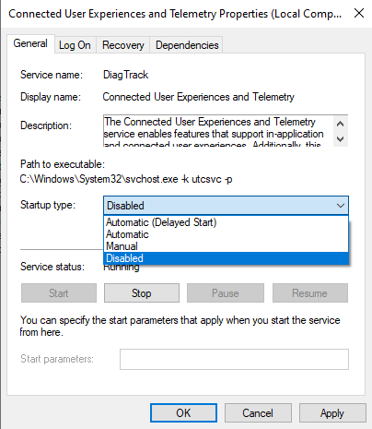372x429 pixels.
Task: Switch to the Log On tab
Action: click(x=75, y=45)
